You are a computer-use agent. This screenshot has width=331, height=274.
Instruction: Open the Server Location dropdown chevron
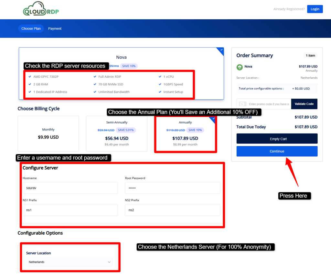point(109,262)
